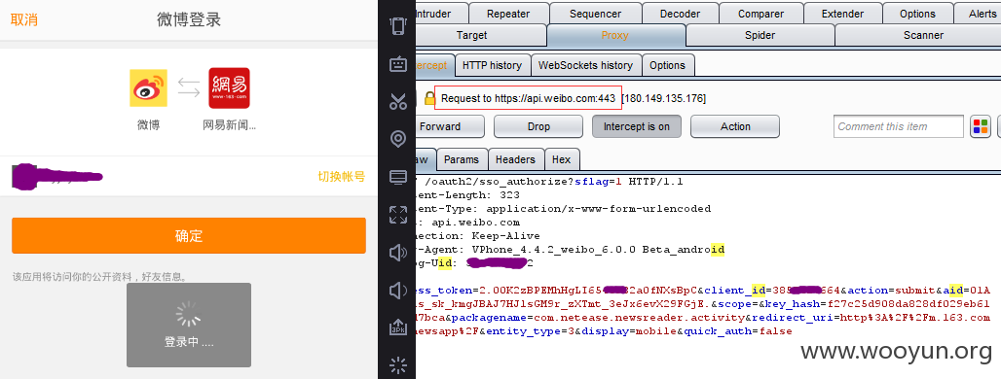The height and width of the screenshot is (379, 1001).
Task: Click 取消 to cancel Weibo login
Action: 24,19
